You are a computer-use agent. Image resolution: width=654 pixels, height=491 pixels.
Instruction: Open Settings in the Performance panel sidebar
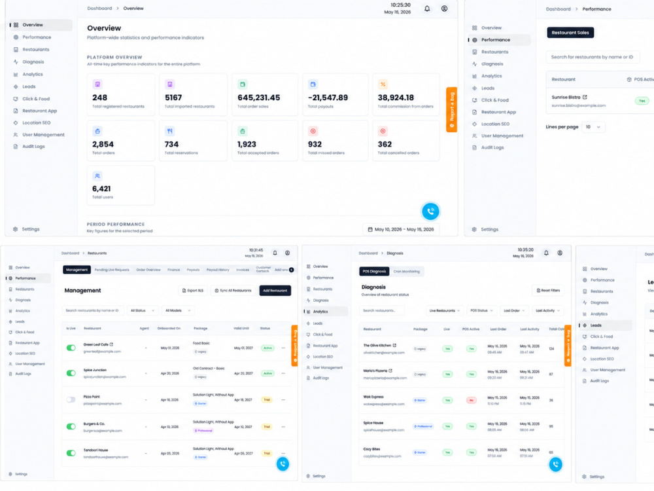489,229
